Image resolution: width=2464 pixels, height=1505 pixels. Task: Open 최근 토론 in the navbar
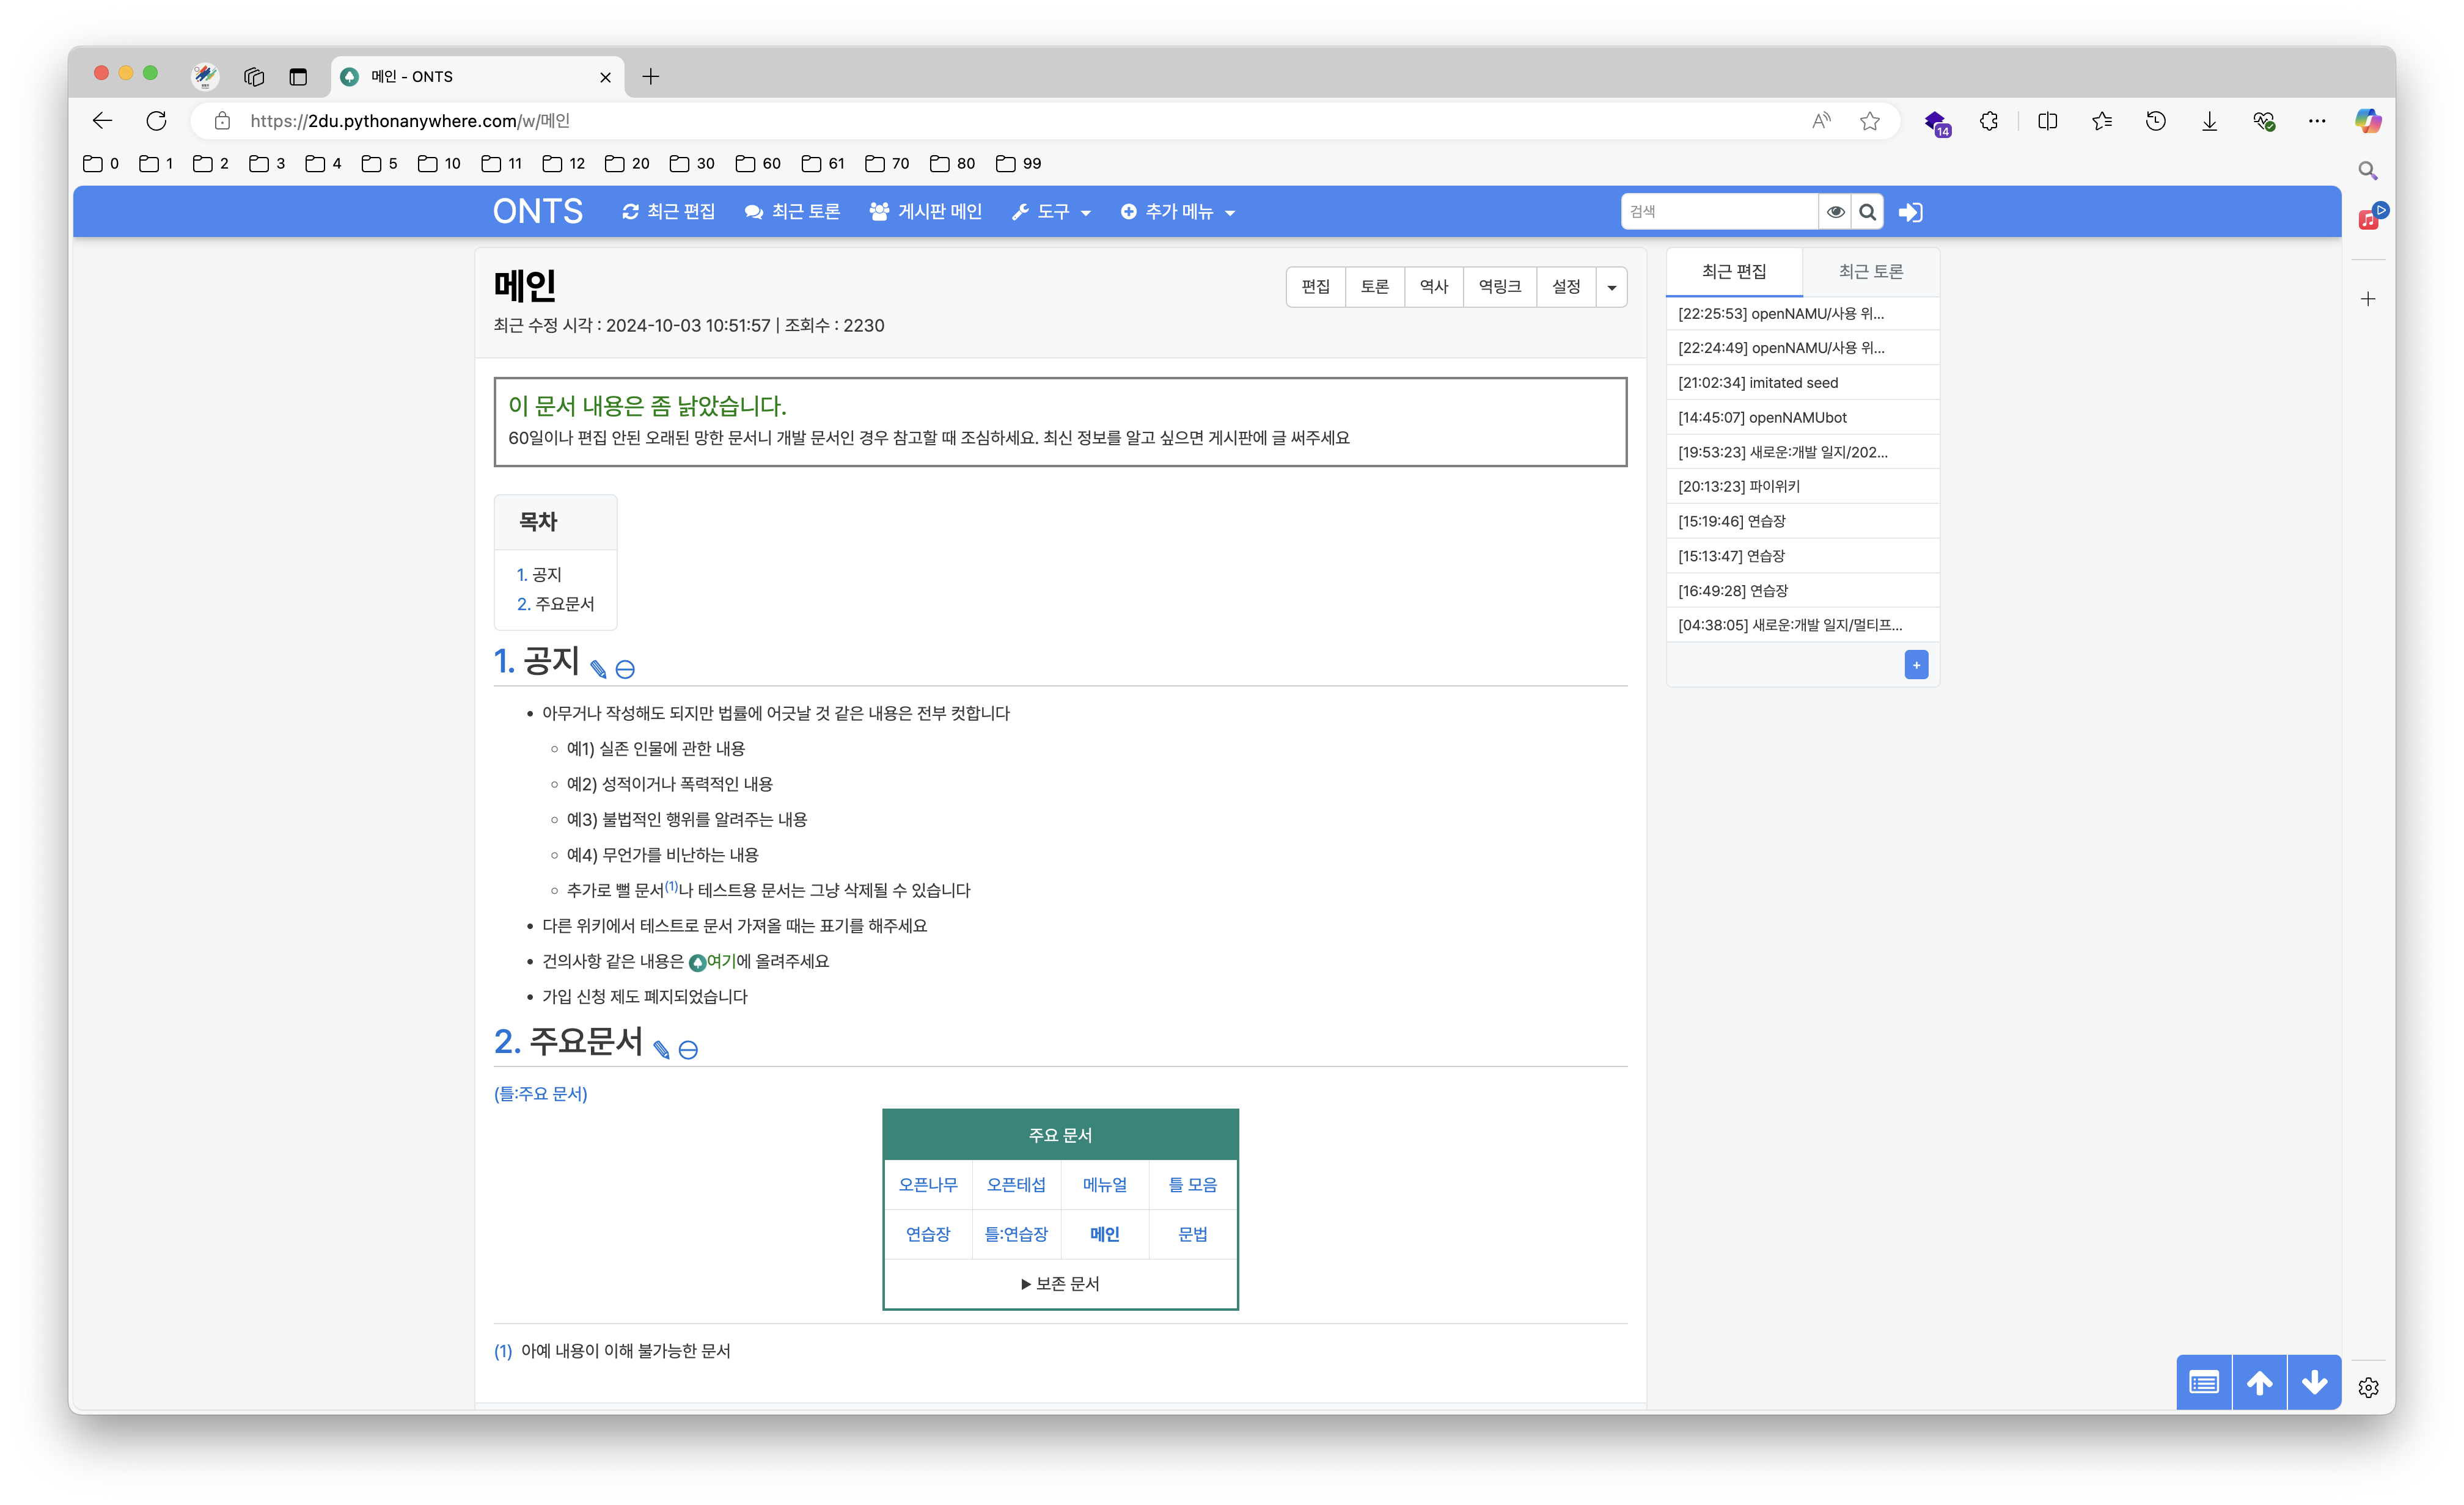pyautogui.click(x=793, y=212)
